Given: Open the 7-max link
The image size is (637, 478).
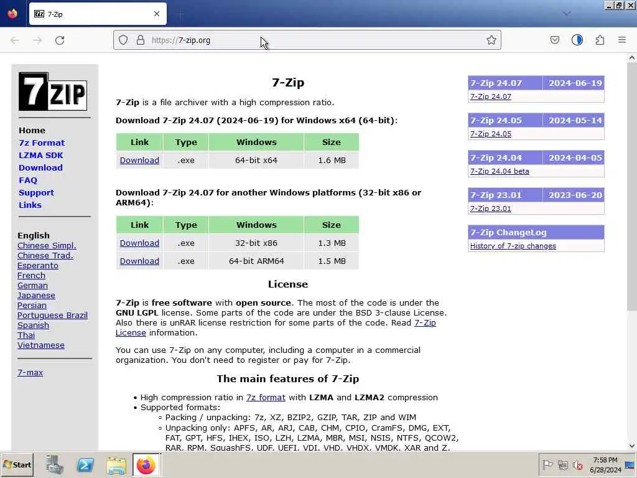Looking at the screenshot, I should pyautogui.click(x=30, y=372).
